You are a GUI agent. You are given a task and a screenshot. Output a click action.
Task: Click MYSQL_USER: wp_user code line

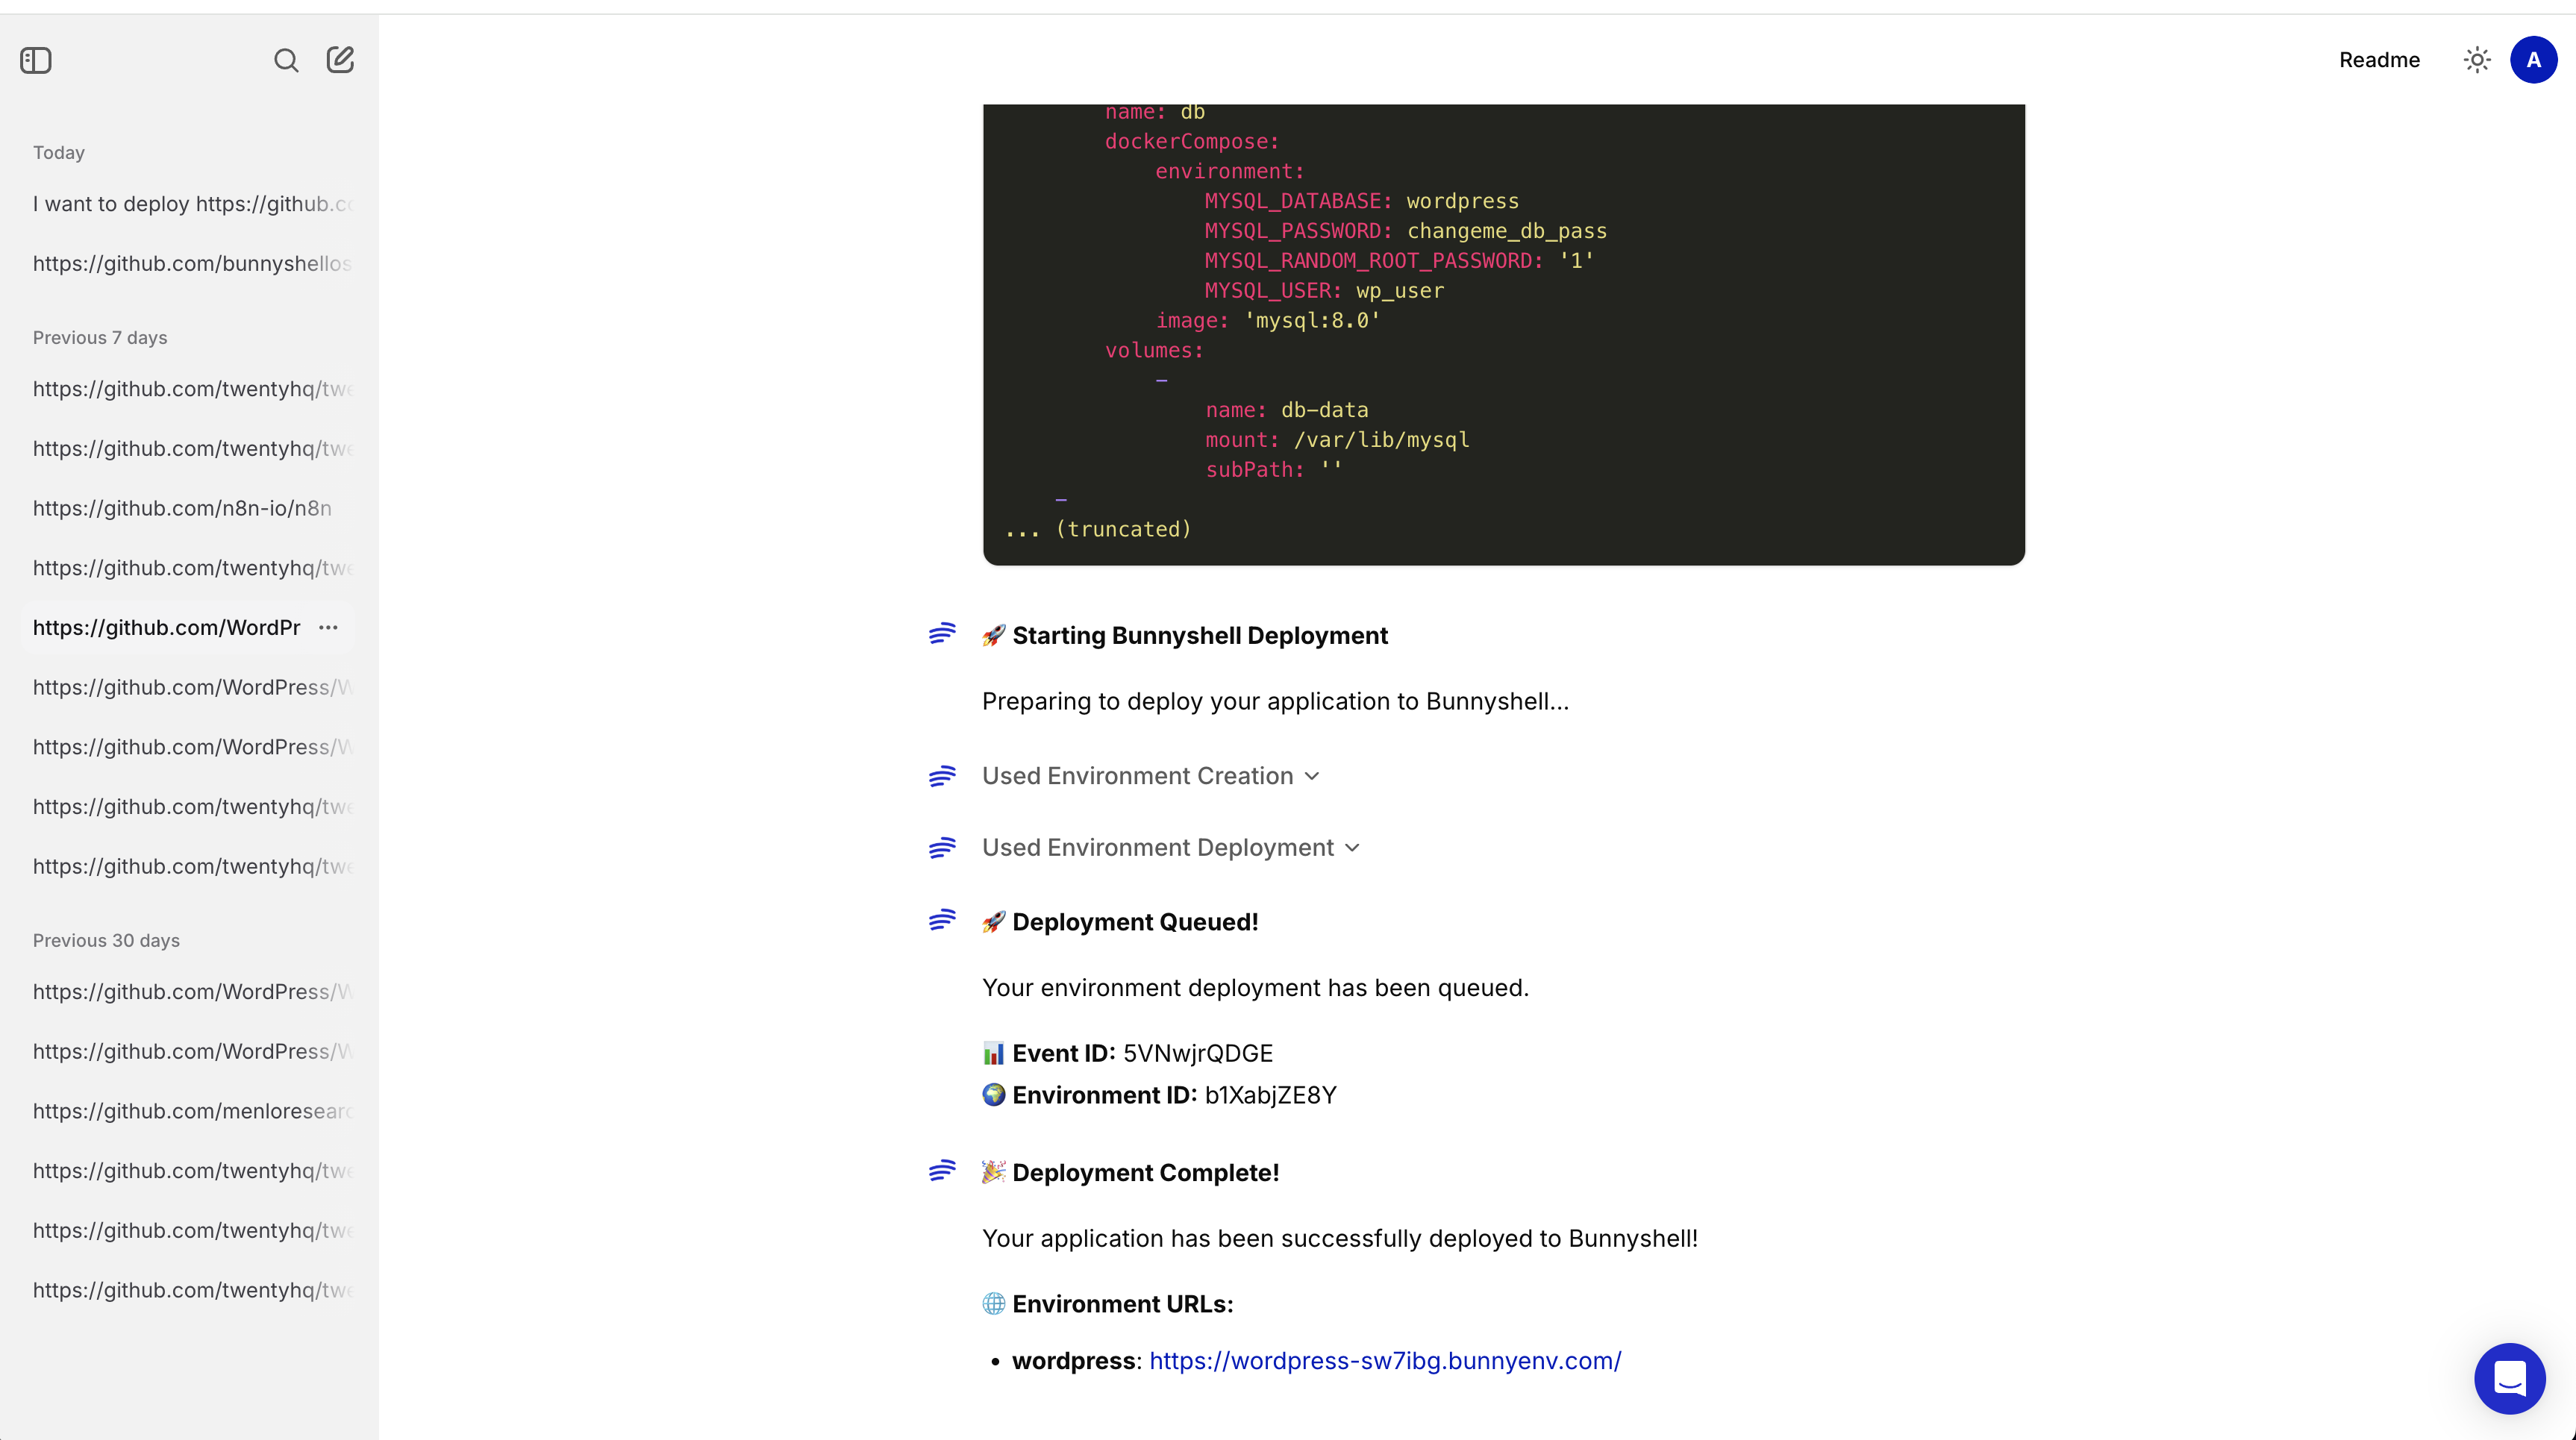pyautogui.click(x=1324, y=291)
